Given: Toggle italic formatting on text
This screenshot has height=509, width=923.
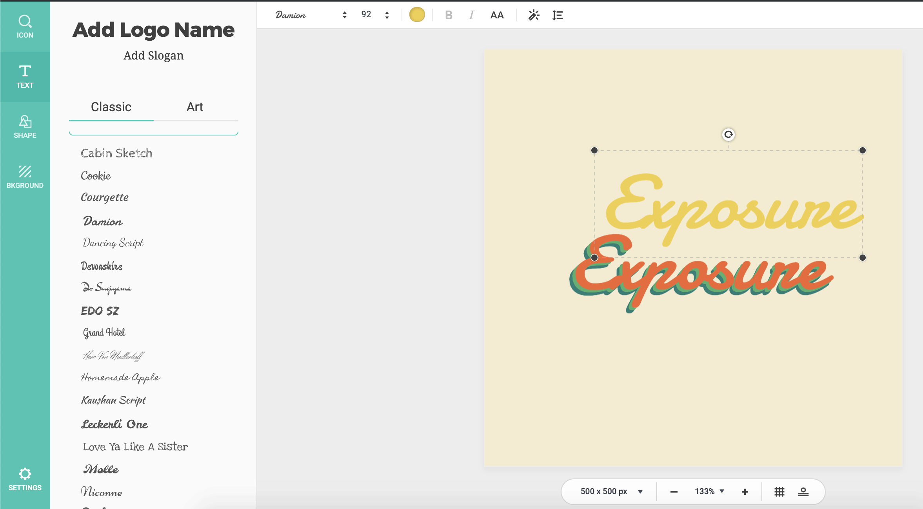Looking at the screenshot, I should [x=471, y=14].
